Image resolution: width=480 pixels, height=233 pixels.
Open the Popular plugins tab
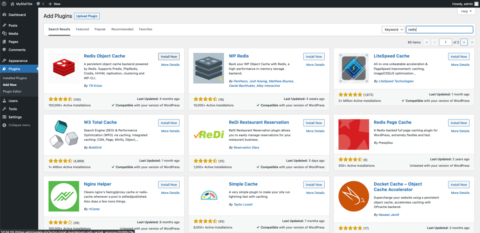100,29
